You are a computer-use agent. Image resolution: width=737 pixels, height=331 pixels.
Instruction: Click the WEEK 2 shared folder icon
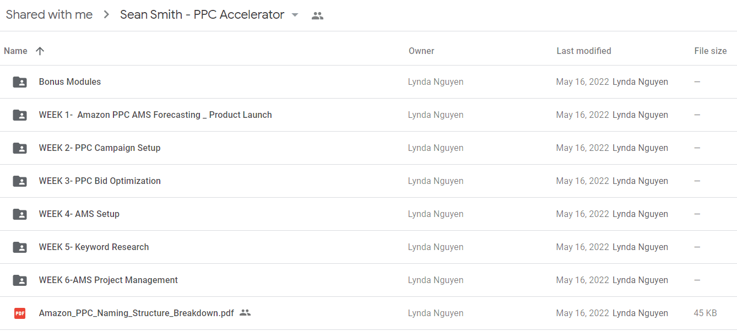click(x=20, y=148)
